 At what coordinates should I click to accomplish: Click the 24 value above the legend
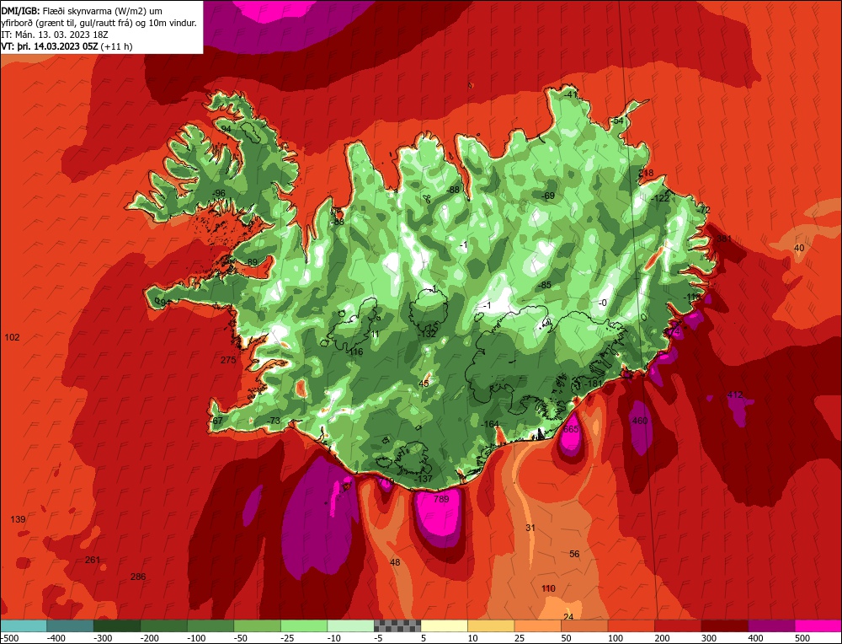pos(568,616)
